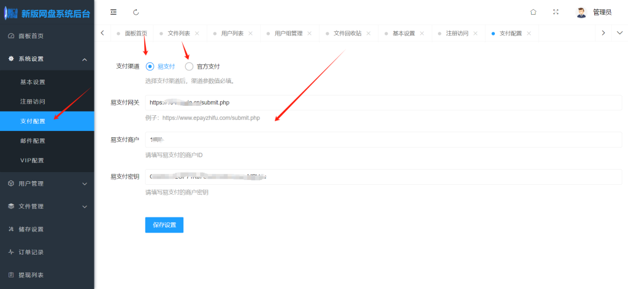
Task: Switch to the 文件列表 tab
Action: click(178, 34)
